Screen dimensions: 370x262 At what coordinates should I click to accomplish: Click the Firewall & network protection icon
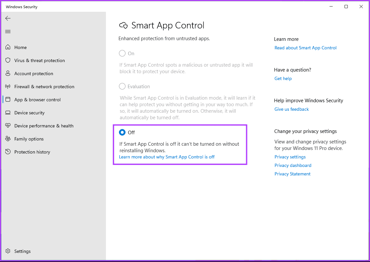8,87
